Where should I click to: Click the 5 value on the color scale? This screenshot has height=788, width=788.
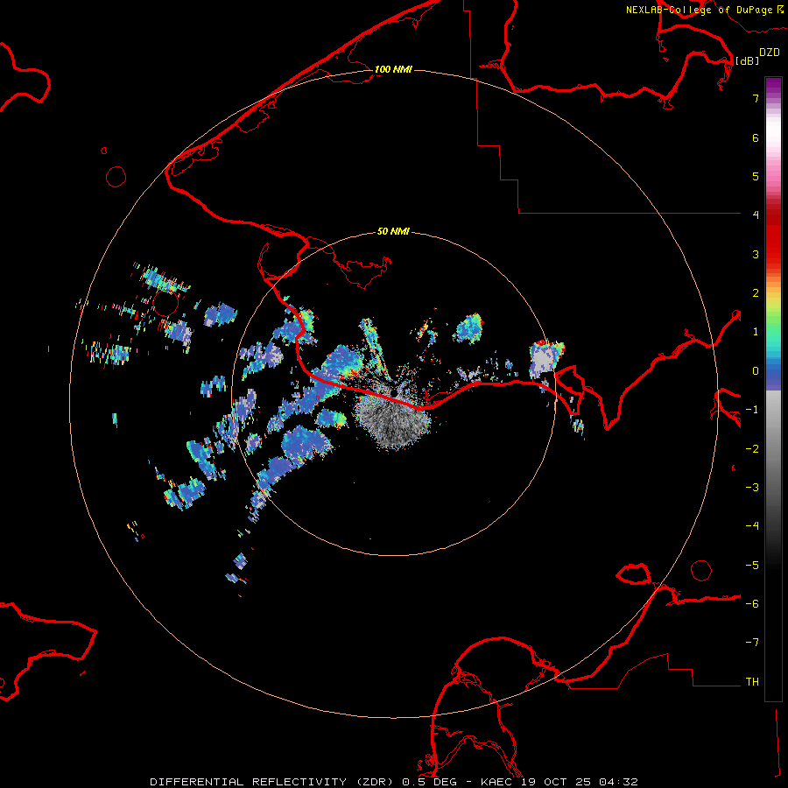pyautogui.click(x=756, y=176)
